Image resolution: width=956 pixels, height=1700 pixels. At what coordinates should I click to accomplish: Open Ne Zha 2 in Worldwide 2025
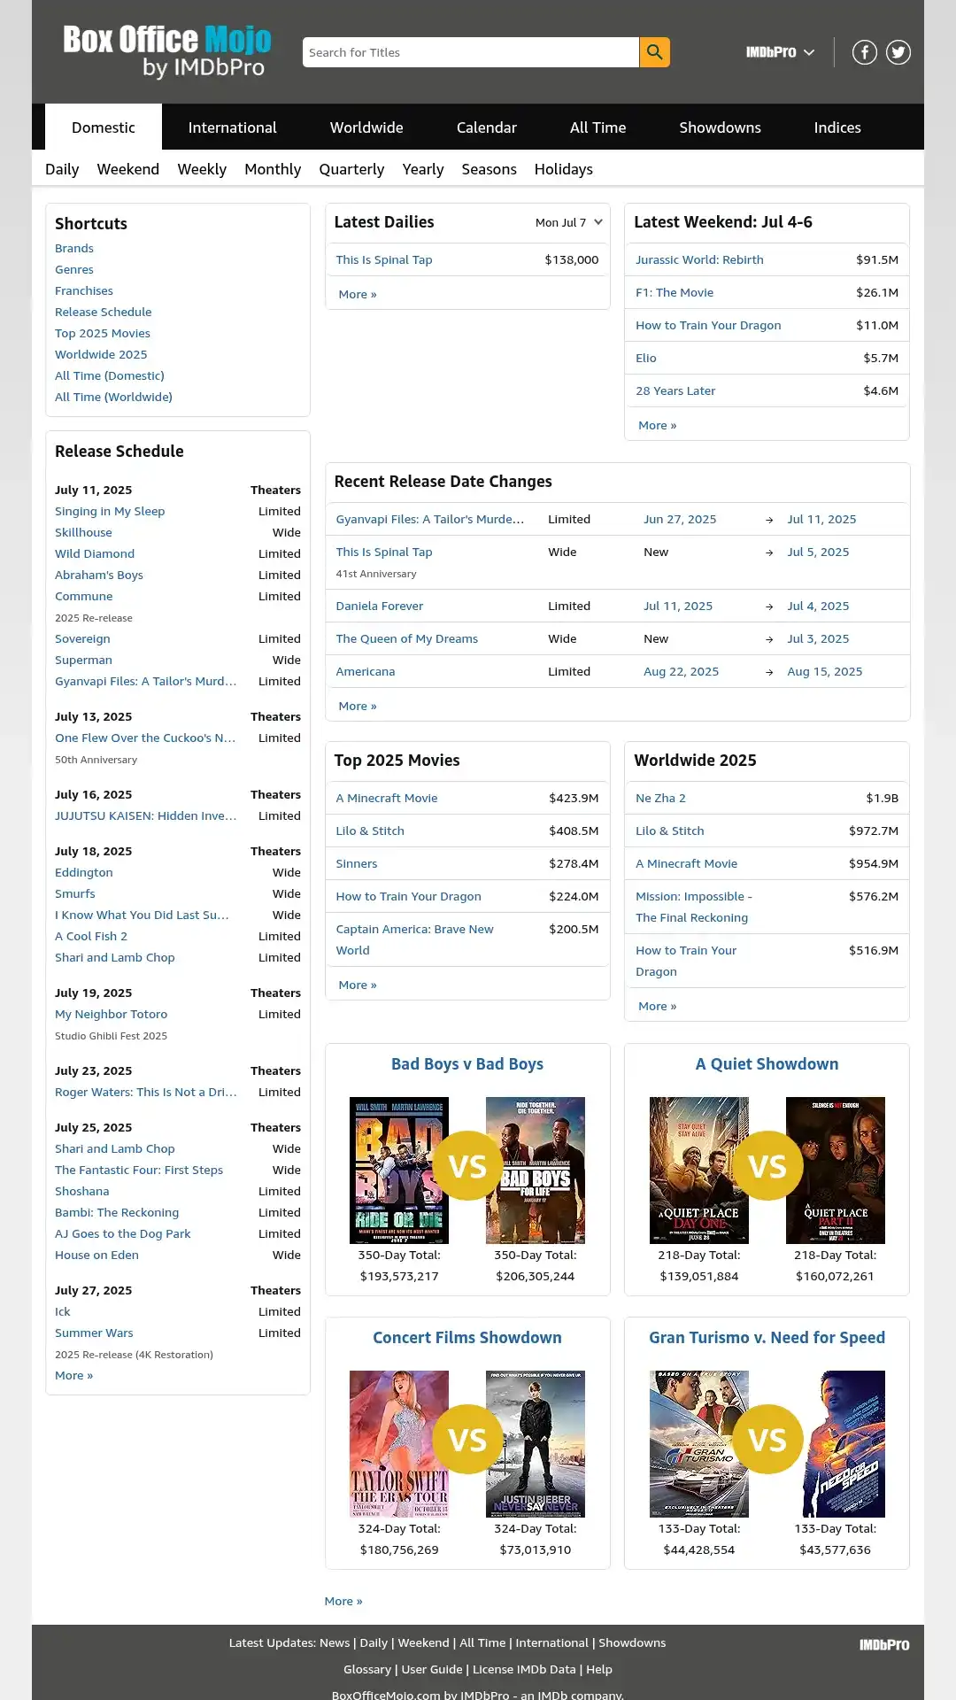click(x=660, y=799)
